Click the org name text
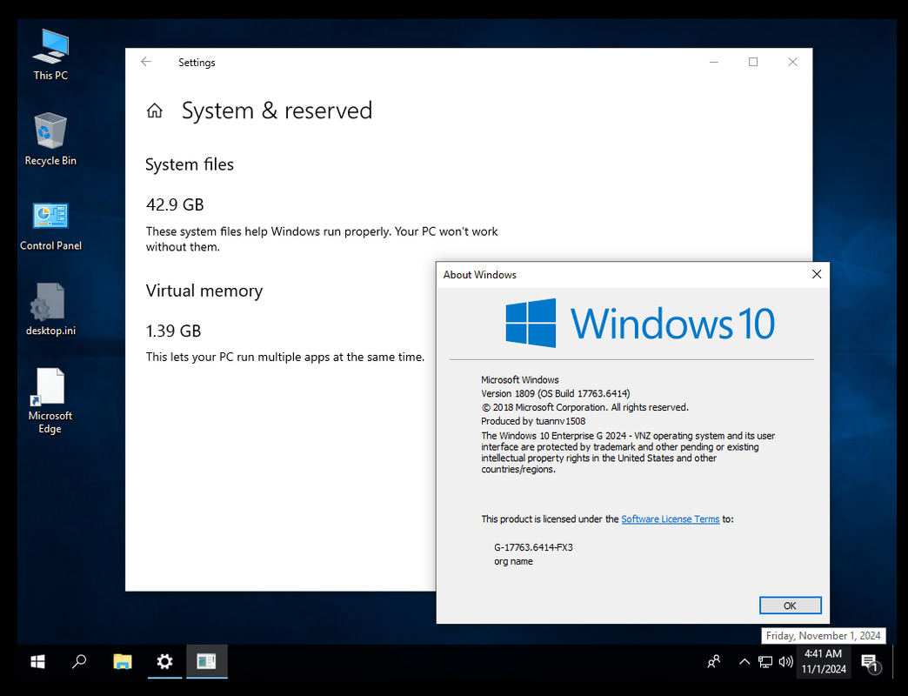Screen dimensions: 908x696 pyautogui.click(x=514, y=561)
